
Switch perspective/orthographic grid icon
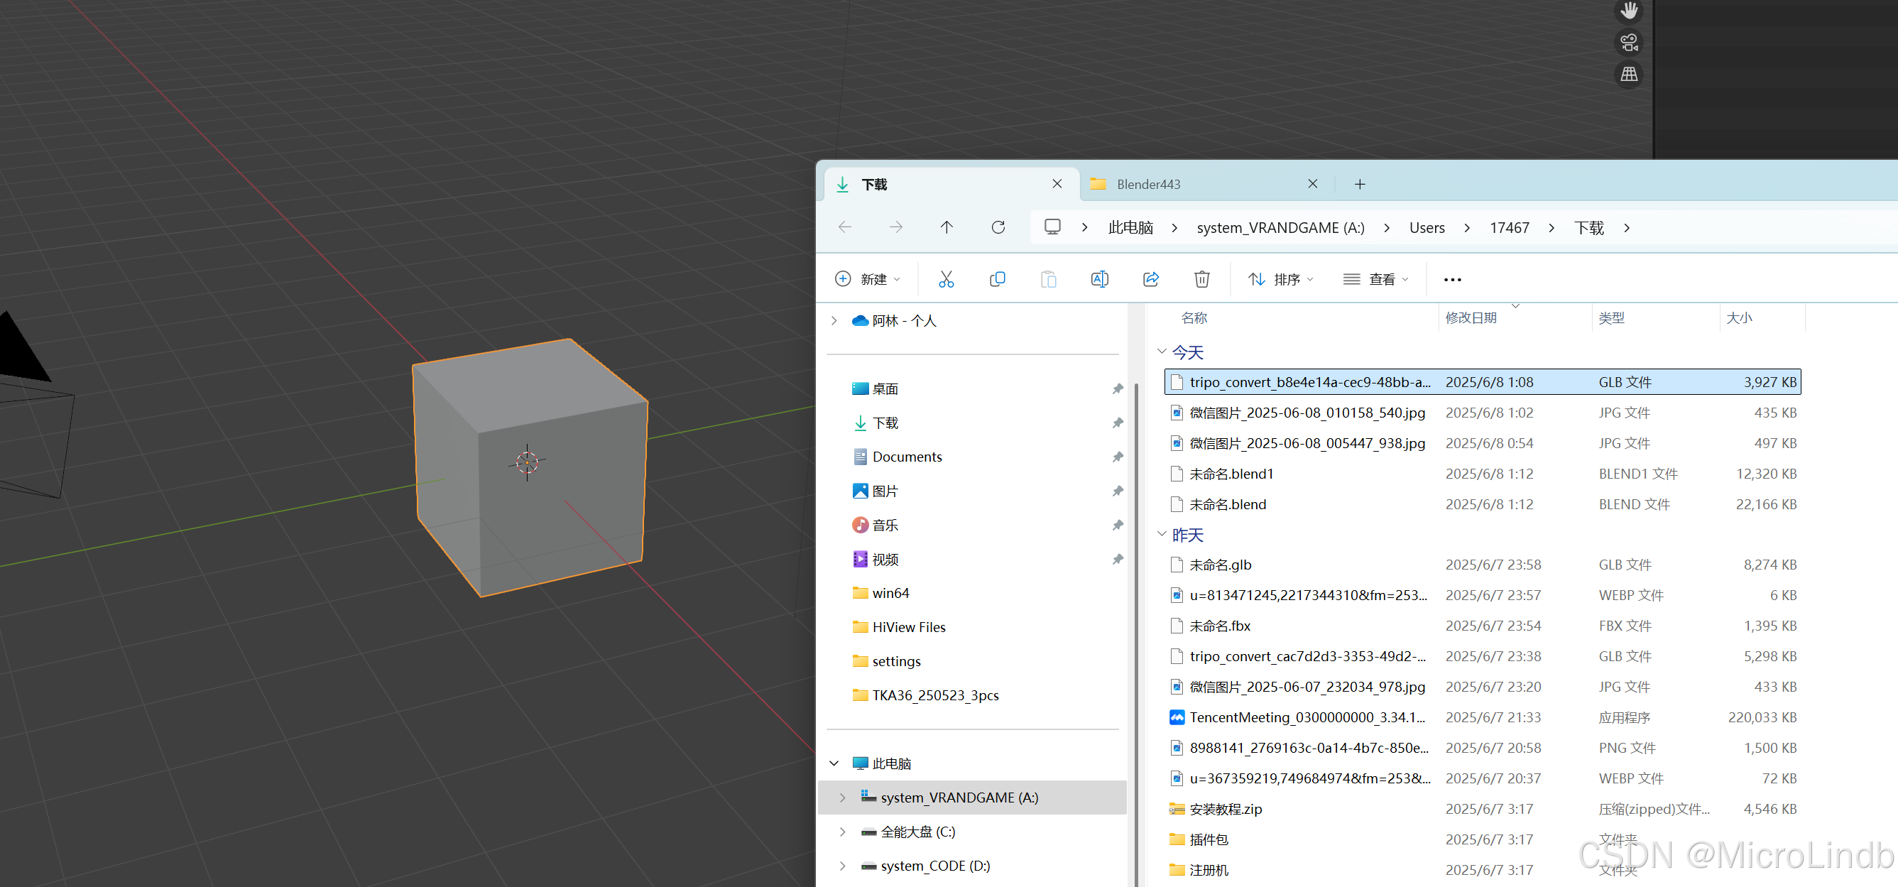[1628, 75]
